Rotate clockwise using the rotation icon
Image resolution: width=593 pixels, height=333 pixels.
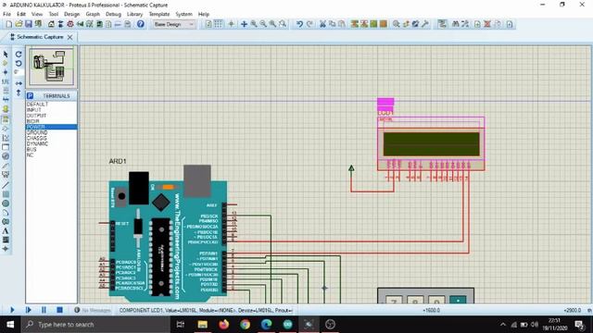click(x=19, y=55)
